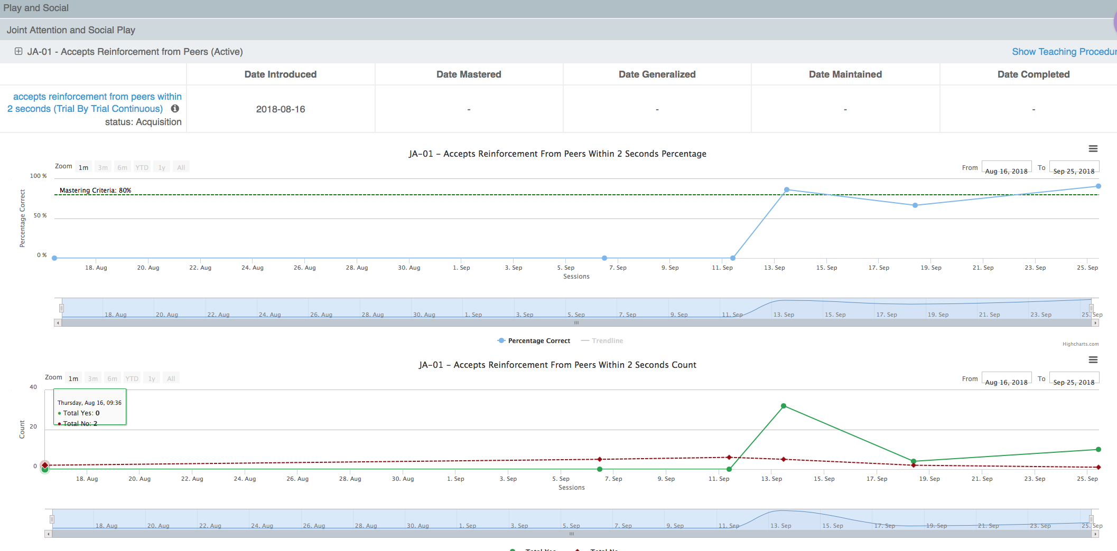Click Percentage data point near 7 Sep

pyautogui.click(x=604, y=258)
